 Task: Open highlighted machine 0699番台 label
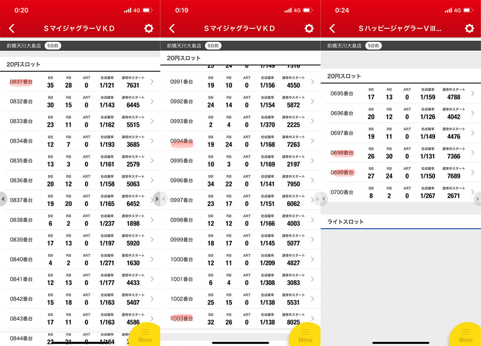point(342,173)
